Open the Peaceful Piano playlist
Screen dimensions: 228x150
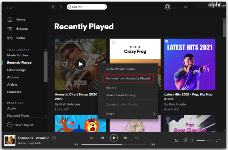point(18,116)
